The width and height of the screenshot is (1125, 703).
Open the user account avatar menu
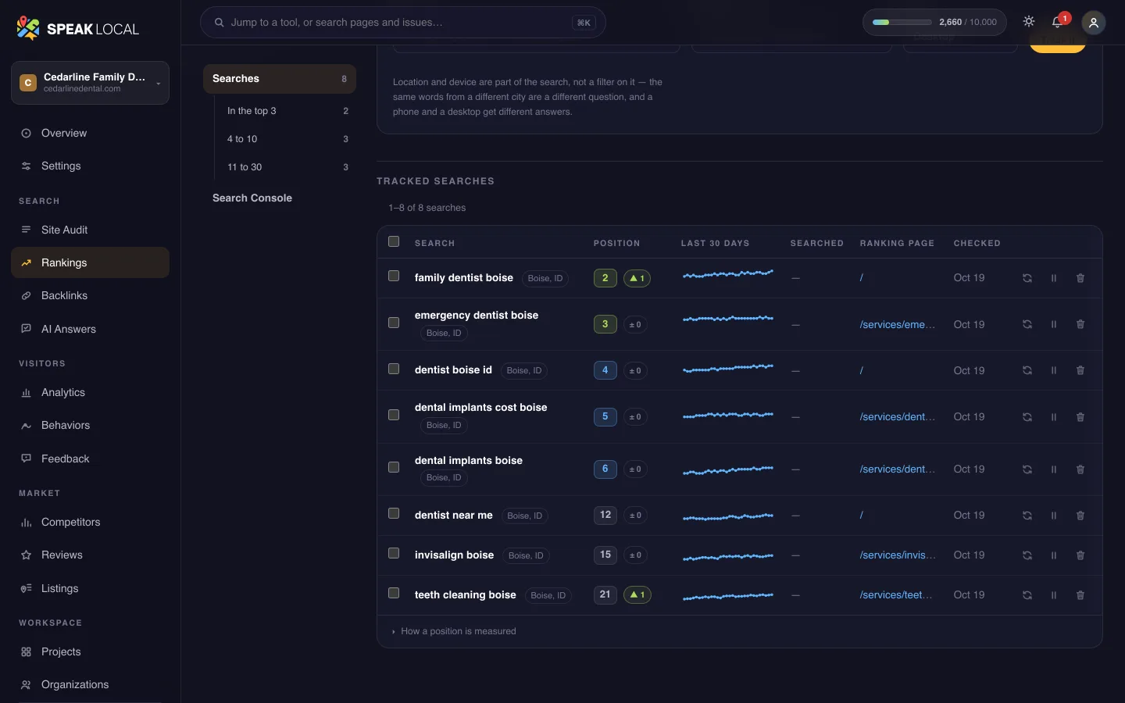point(1094,23)
